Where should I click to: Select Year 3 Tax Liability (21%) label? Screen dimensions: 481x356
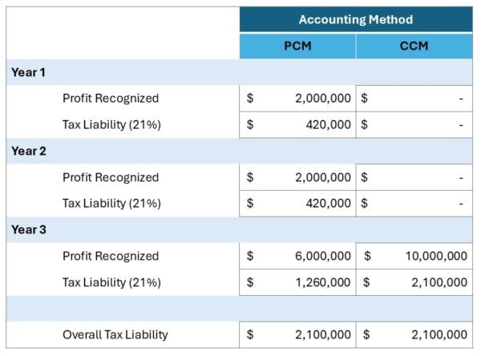(111, 282)
